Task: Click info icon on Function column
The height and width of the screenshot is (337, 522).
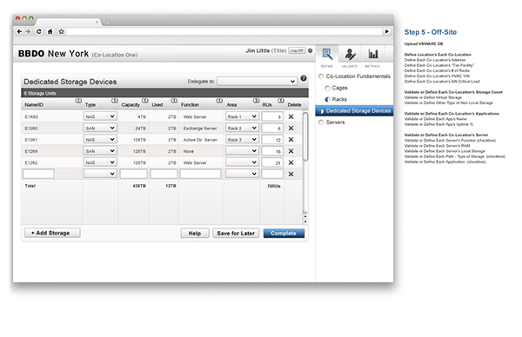Action: point(219,101)
